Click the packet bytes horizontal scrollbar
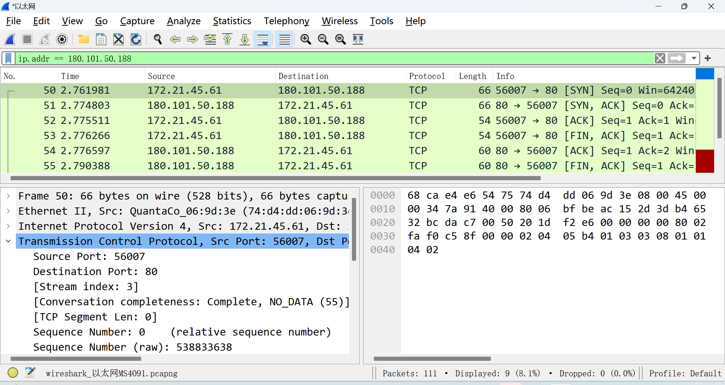Viewport: 725px width, 385px height. [432, 359]
